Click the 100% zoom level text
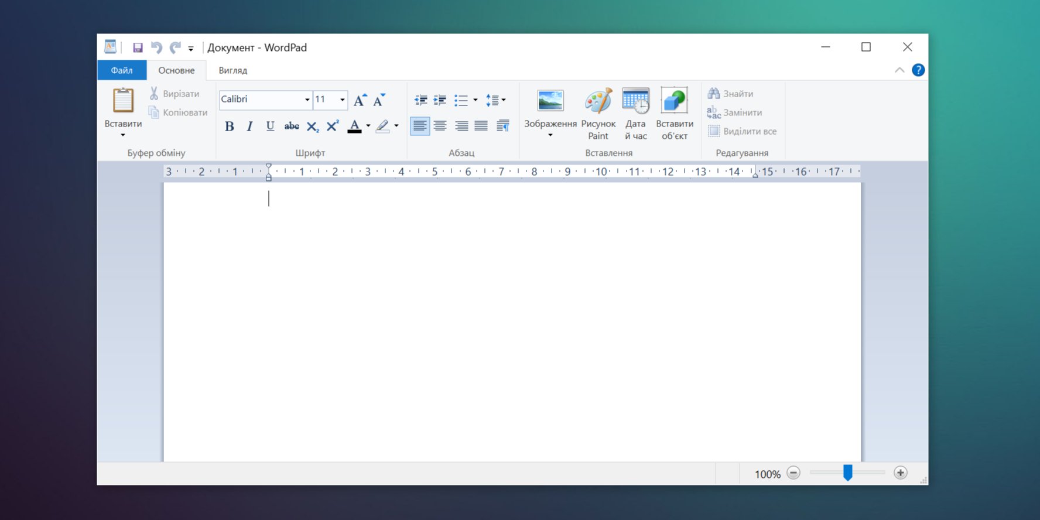The width and height of the screenshot is (1040, 520). pyautogui.click(x=768, y=474)
